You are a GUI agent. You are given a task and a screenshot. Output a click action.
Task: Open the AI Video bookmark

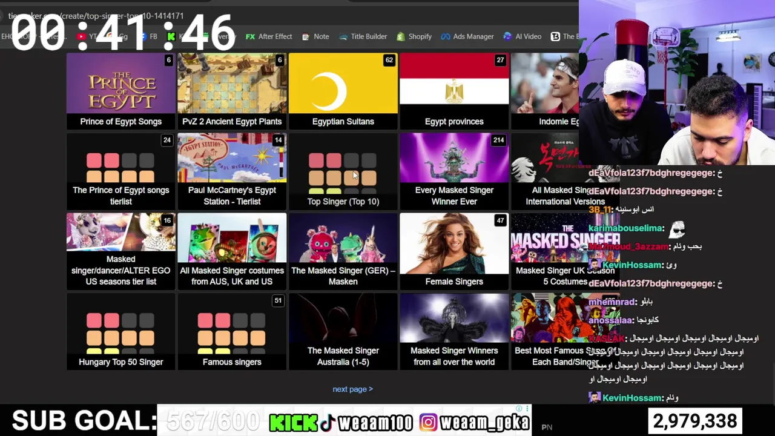(x=523, y=36)
